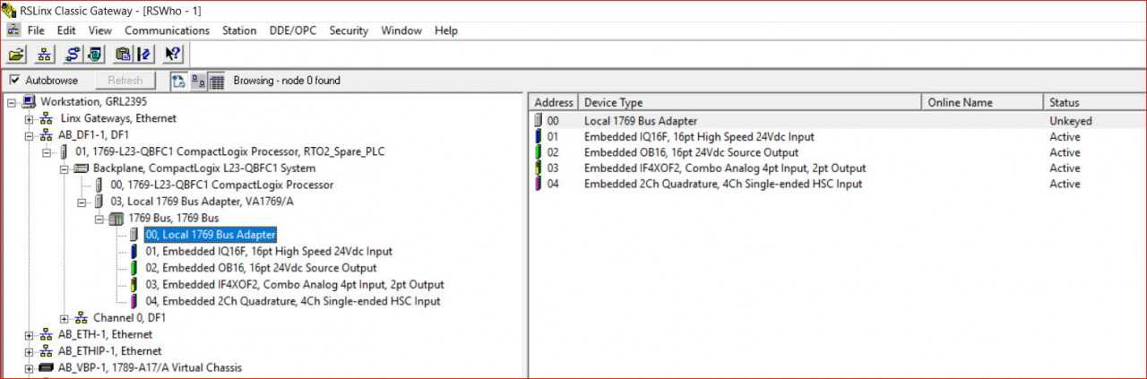Image resolution: width=1147 pixels, height=379 pixels.
Task: Collapse the Backplane, CompactLogix L23-QBFC1 node
Action: tap(64, 168)
